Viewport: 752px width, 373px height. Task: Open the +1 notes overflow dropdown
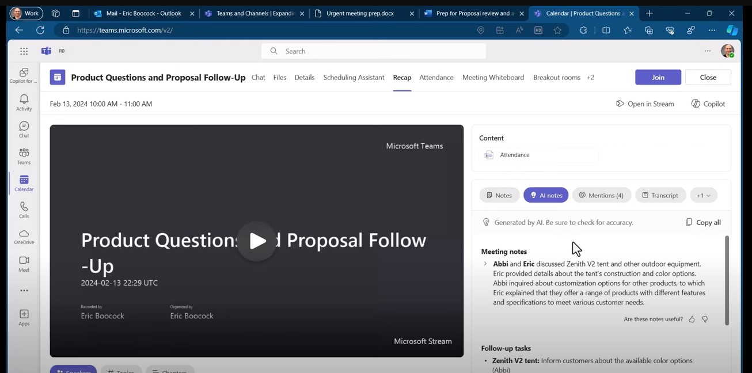pos(703,195)
